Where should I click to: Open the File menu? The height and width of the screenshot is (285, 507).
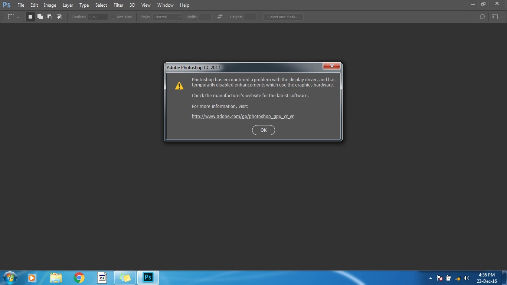pyautogui.click(x=21, y=5)
